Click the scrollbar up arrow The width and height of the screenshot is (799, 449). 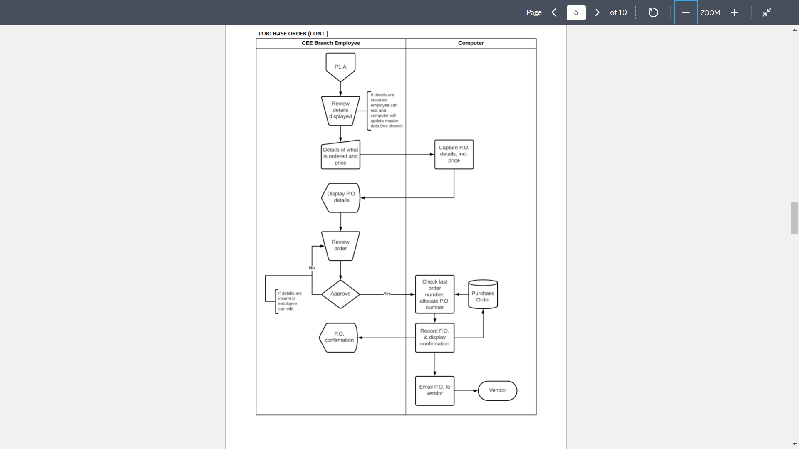click(794, 30)
